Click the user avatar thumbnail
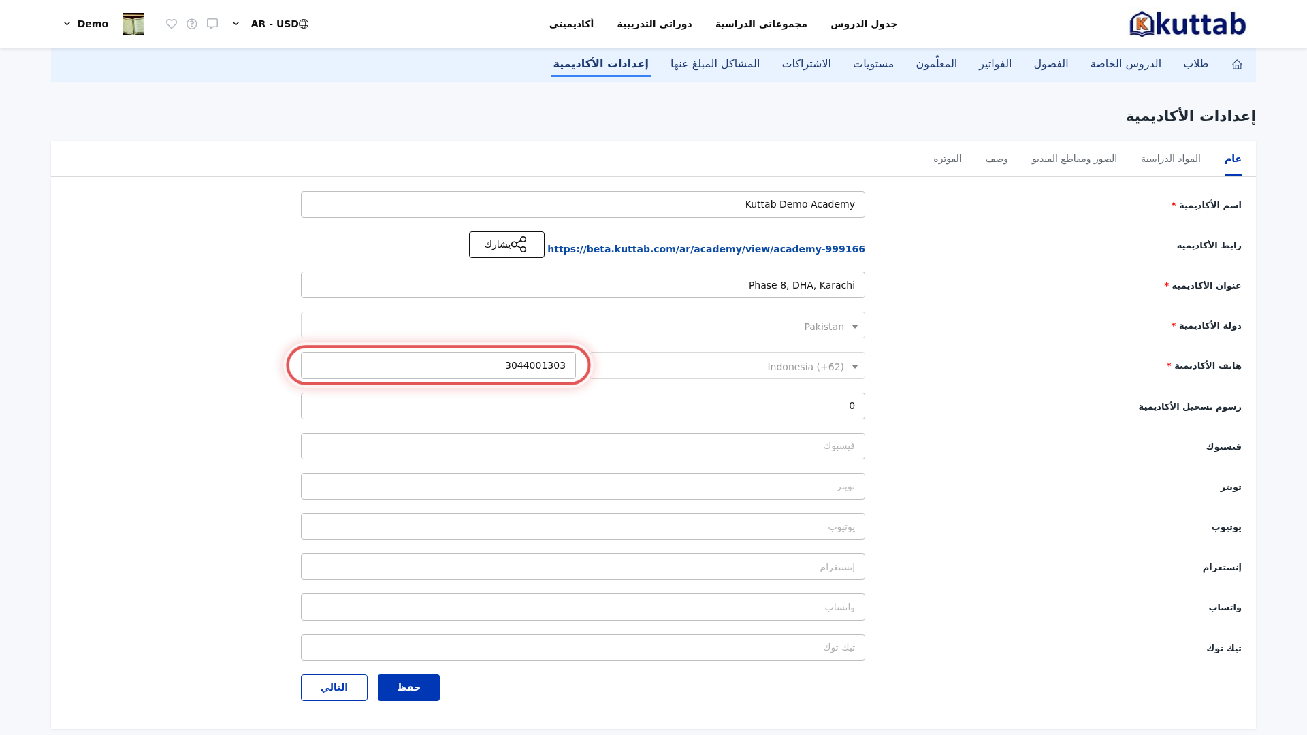This screenshot has width=1307, height=735. pos(133,24)
